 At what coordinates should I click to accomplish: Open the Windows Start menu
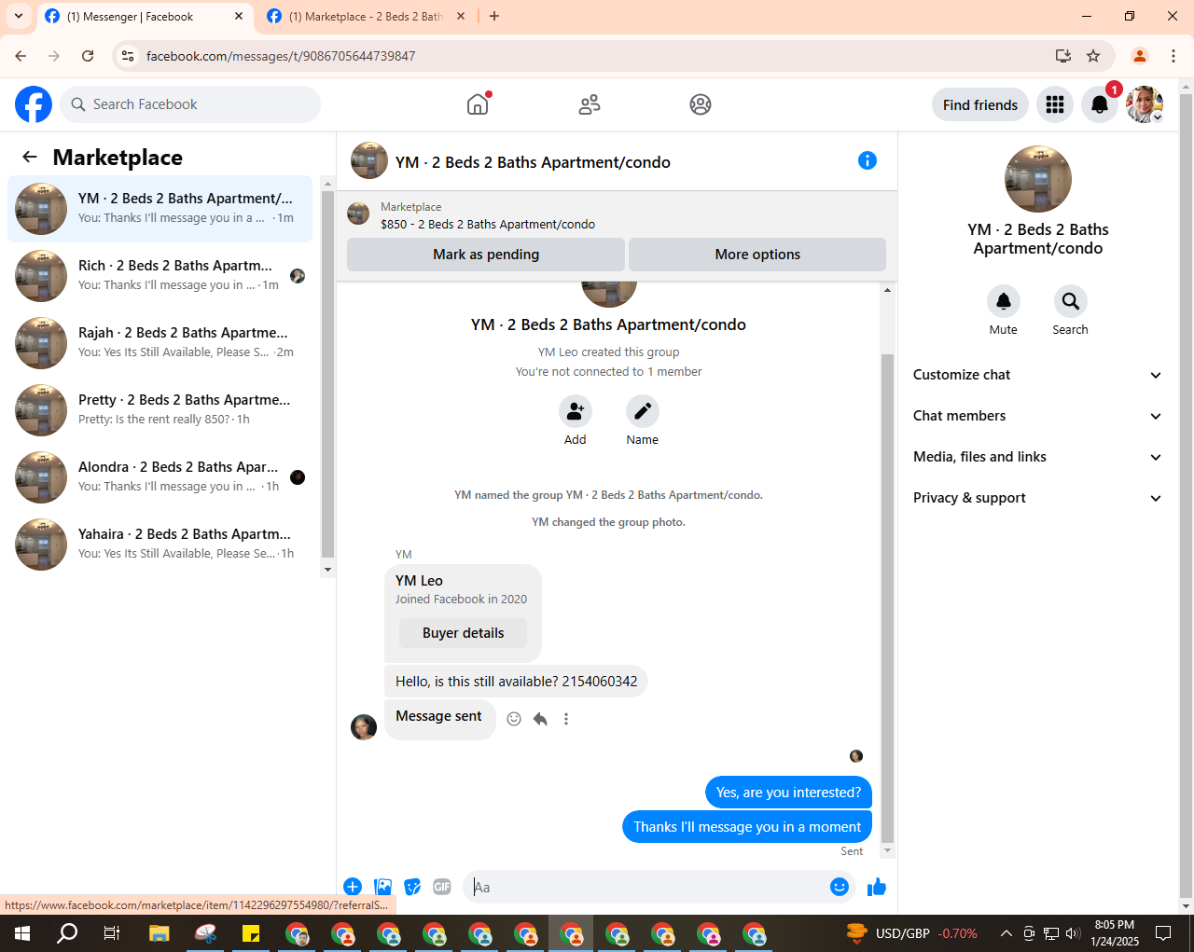[x=22, y=933]
